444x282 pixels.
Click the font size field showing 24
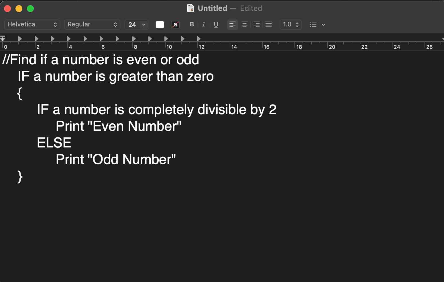click(x=132, y=25)
